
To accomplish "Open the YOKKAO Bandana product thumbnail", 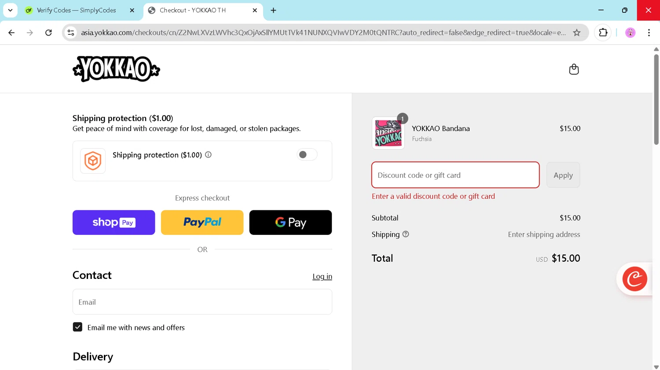I will click(388, 133).
